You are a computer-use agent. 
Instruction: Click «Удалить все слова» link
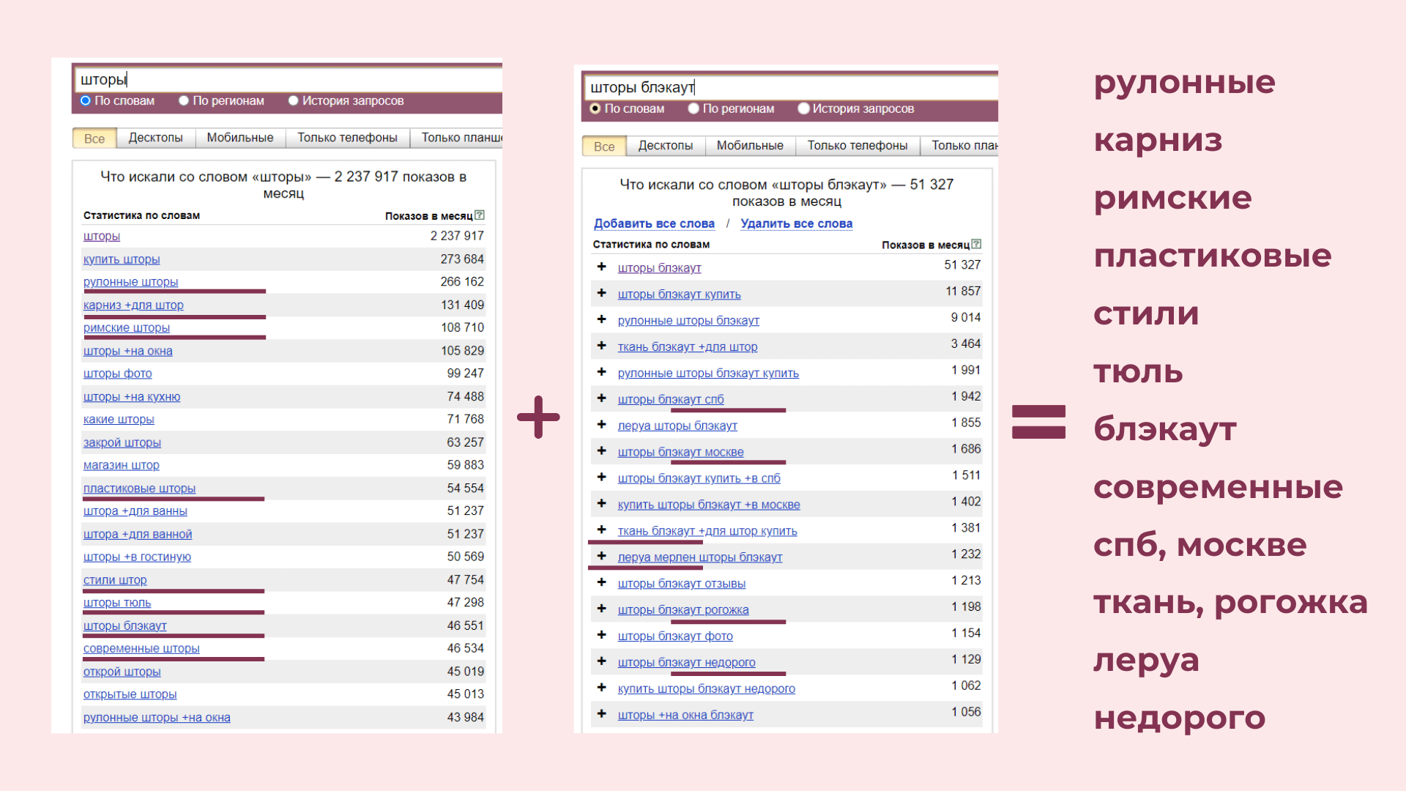click(x=796, y=223)
